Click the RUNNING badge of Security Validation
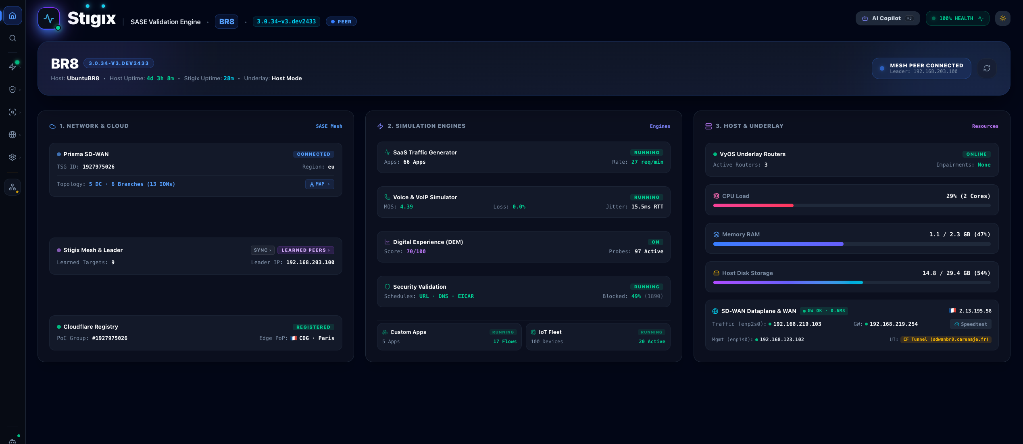This screenshot has height=444, width=1023. (647, 287)
